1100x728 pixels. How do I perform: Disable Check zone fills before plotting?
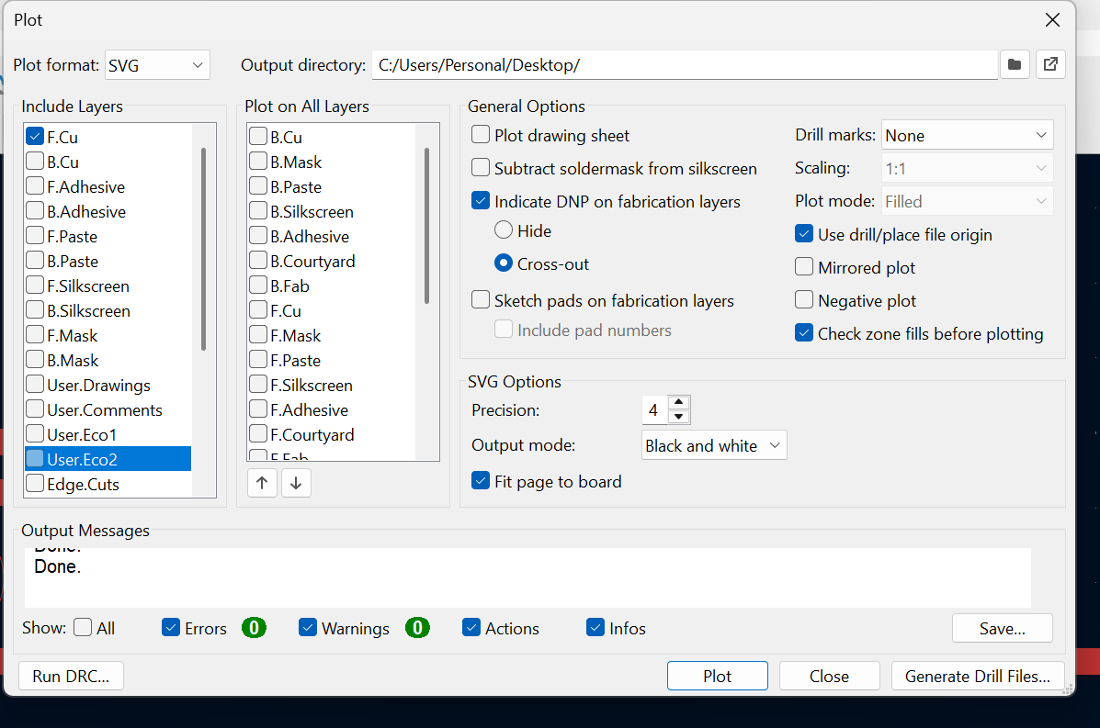804,333
